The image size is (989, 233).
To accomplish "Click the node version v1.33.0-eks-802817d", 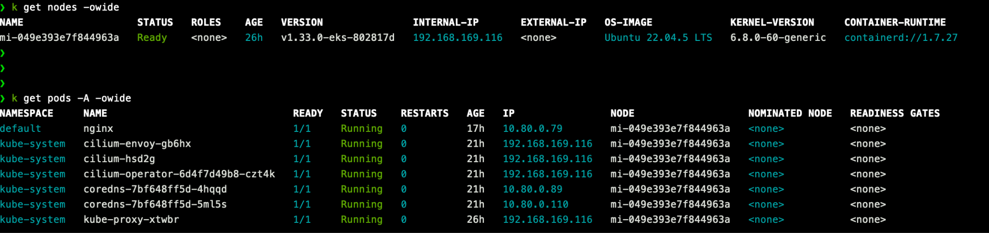I will (338, 38).
